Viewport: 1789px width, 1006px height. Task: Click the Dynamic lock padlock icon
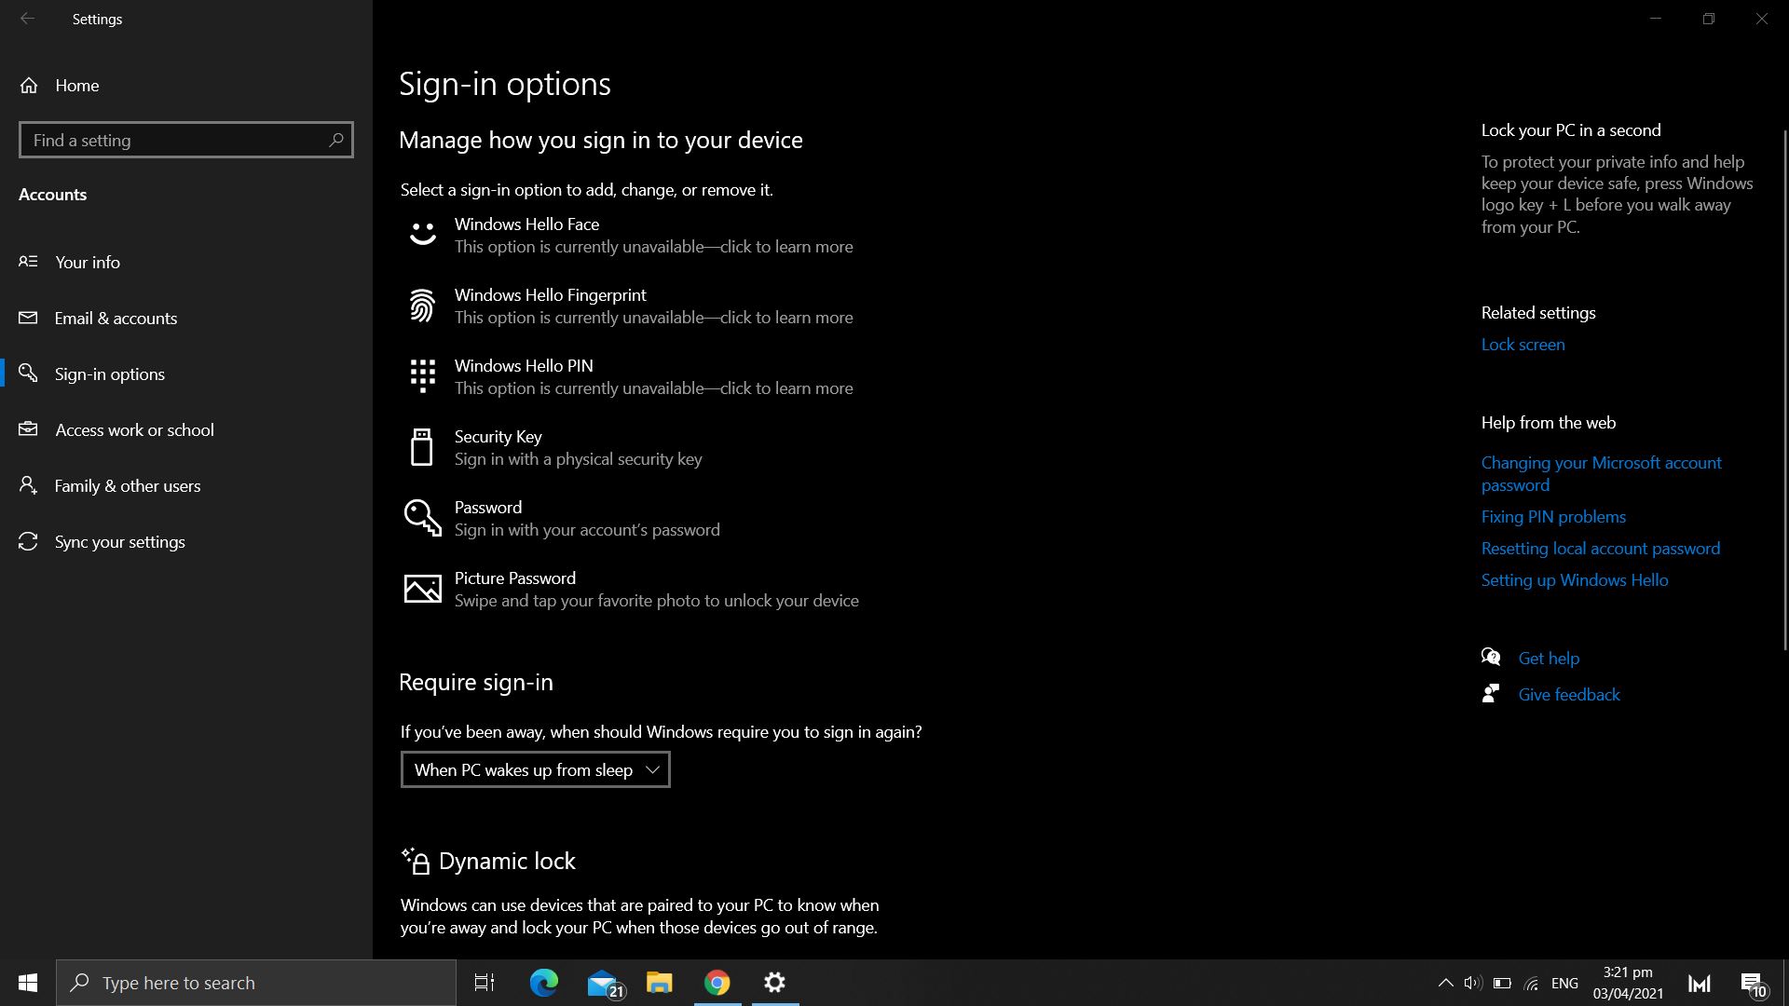416,861
